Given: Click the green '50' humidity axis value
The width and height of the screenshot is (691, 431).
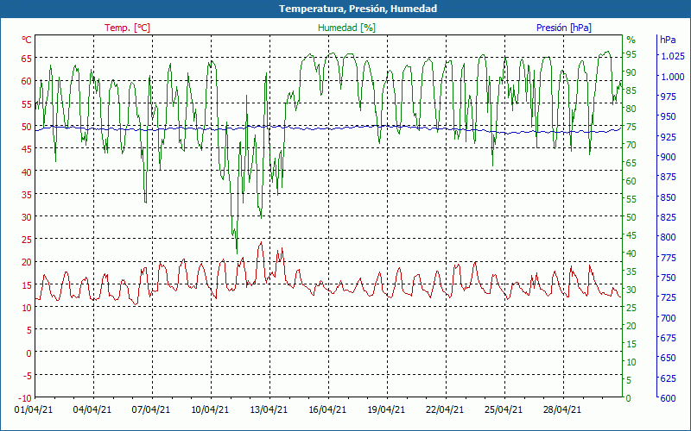Looking at the screenshot, I should point(631,217).
